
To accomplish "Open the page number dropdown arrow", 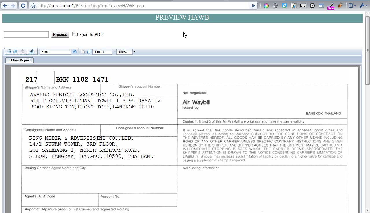I will coord(114,52).
